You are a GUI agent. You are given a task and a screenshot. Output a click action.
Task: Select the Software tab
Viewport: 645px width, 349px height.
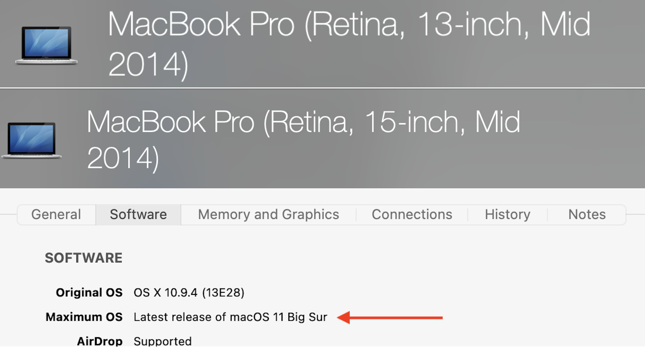click(x=138, y=214)
